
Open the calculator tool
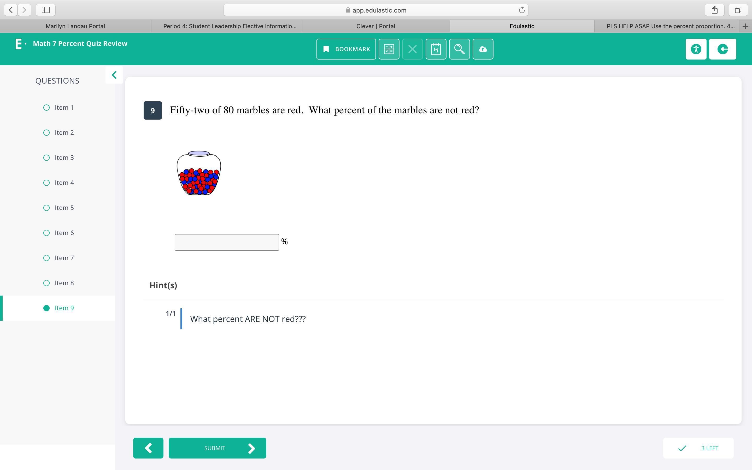[x=389, y=49]
